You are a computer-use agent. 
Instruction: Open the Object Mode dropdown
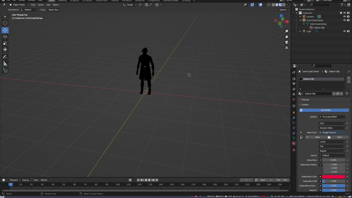pyautogui.click(x=19, y=5)
